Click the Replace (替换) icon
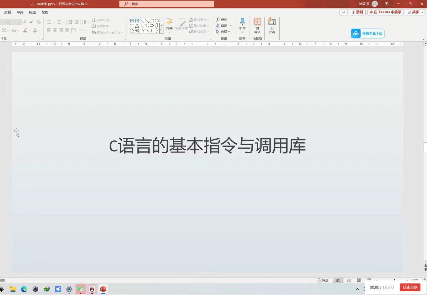 click(x=218, y=25)
